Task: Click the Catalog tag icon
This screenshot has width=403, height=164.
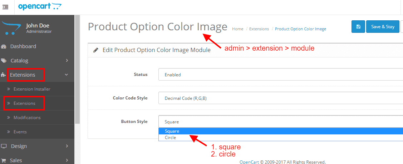Action: [4, 61]
